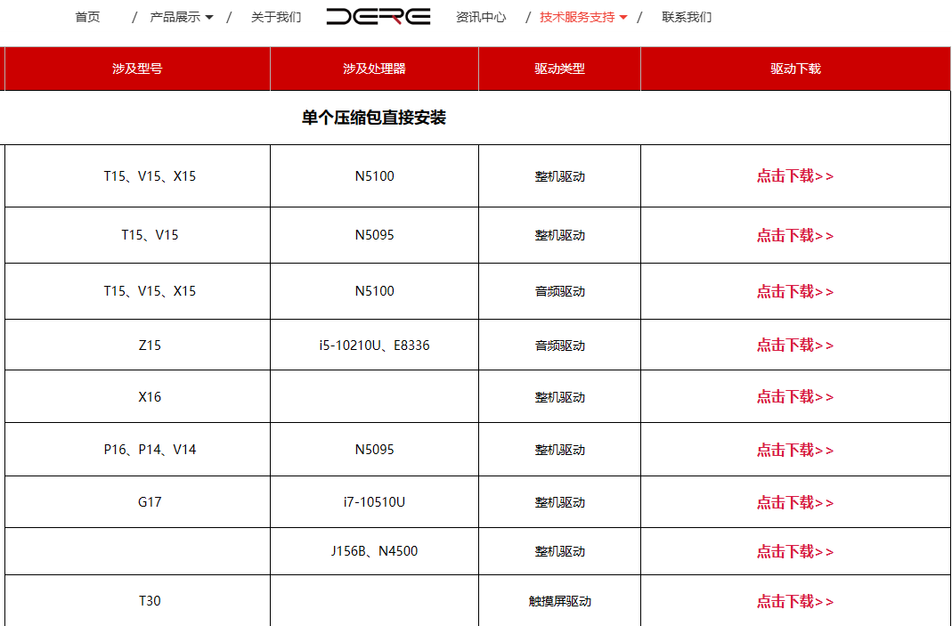Click the 驱动下载 column header
The image size is (952, 626).
pyautogui.click(x=794, y=69)
